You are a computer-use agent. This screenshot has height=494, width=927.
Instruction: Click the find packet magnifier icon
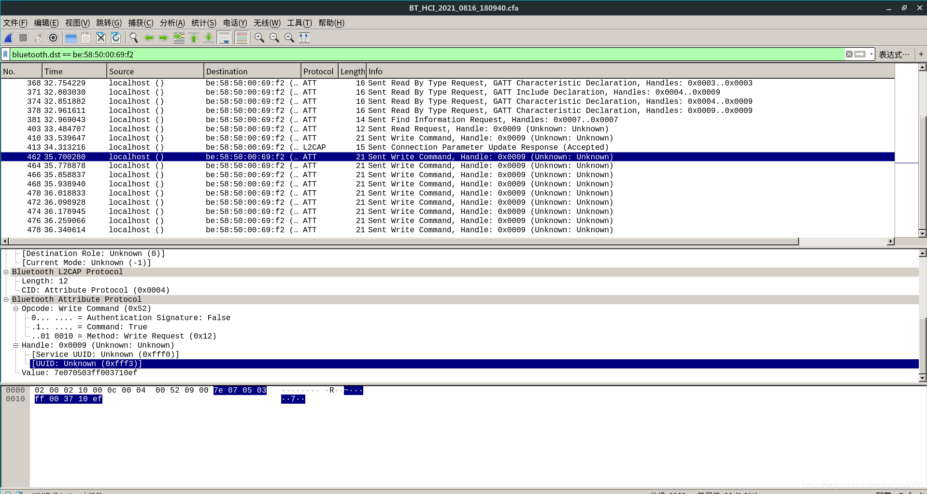click(x=134, y=38)
